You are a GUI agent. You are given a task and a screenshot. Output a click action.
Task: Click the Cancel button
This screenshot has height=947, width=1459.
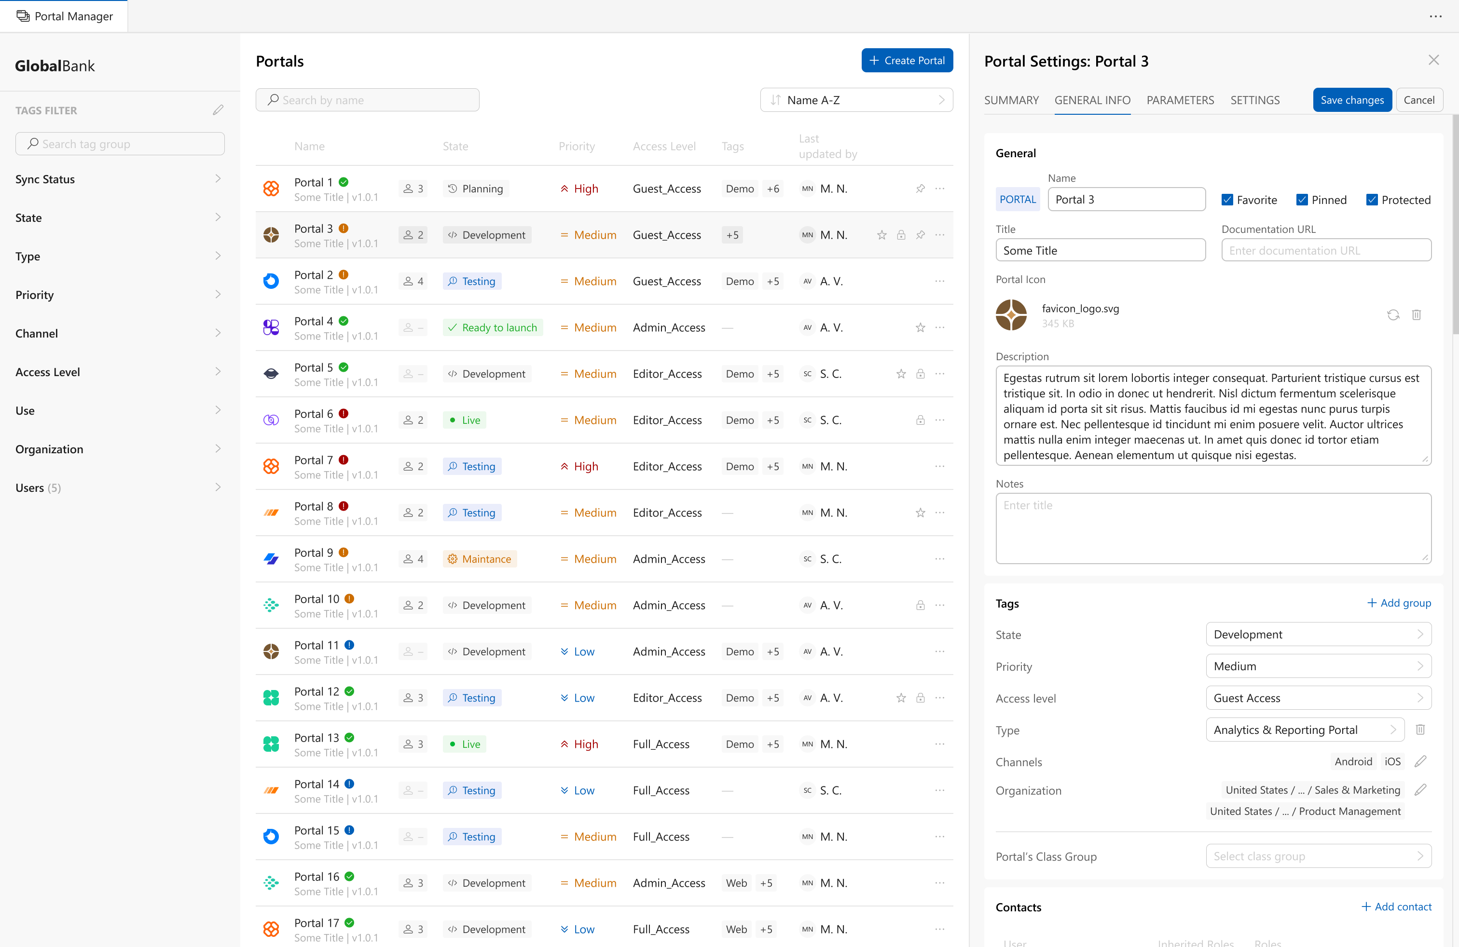pos(1419,100)
